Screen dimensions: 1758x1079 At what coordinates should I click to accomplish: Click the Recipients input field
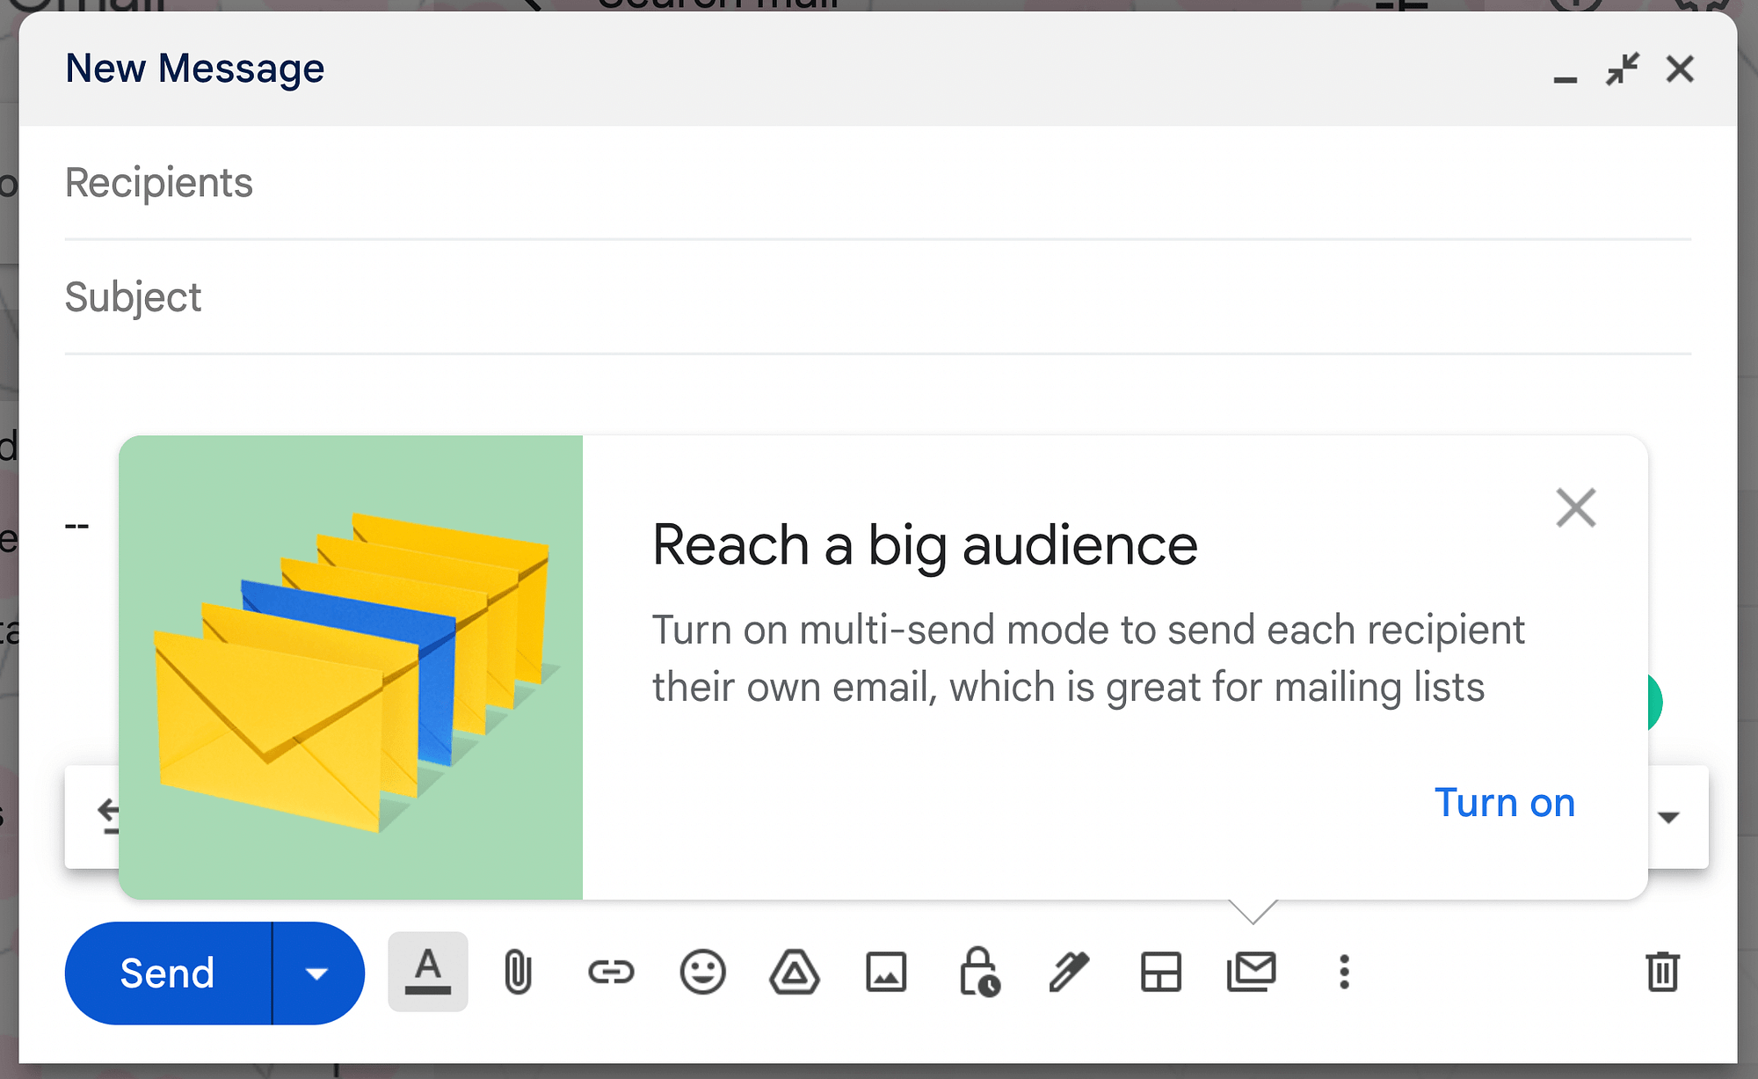click(879, 182)
